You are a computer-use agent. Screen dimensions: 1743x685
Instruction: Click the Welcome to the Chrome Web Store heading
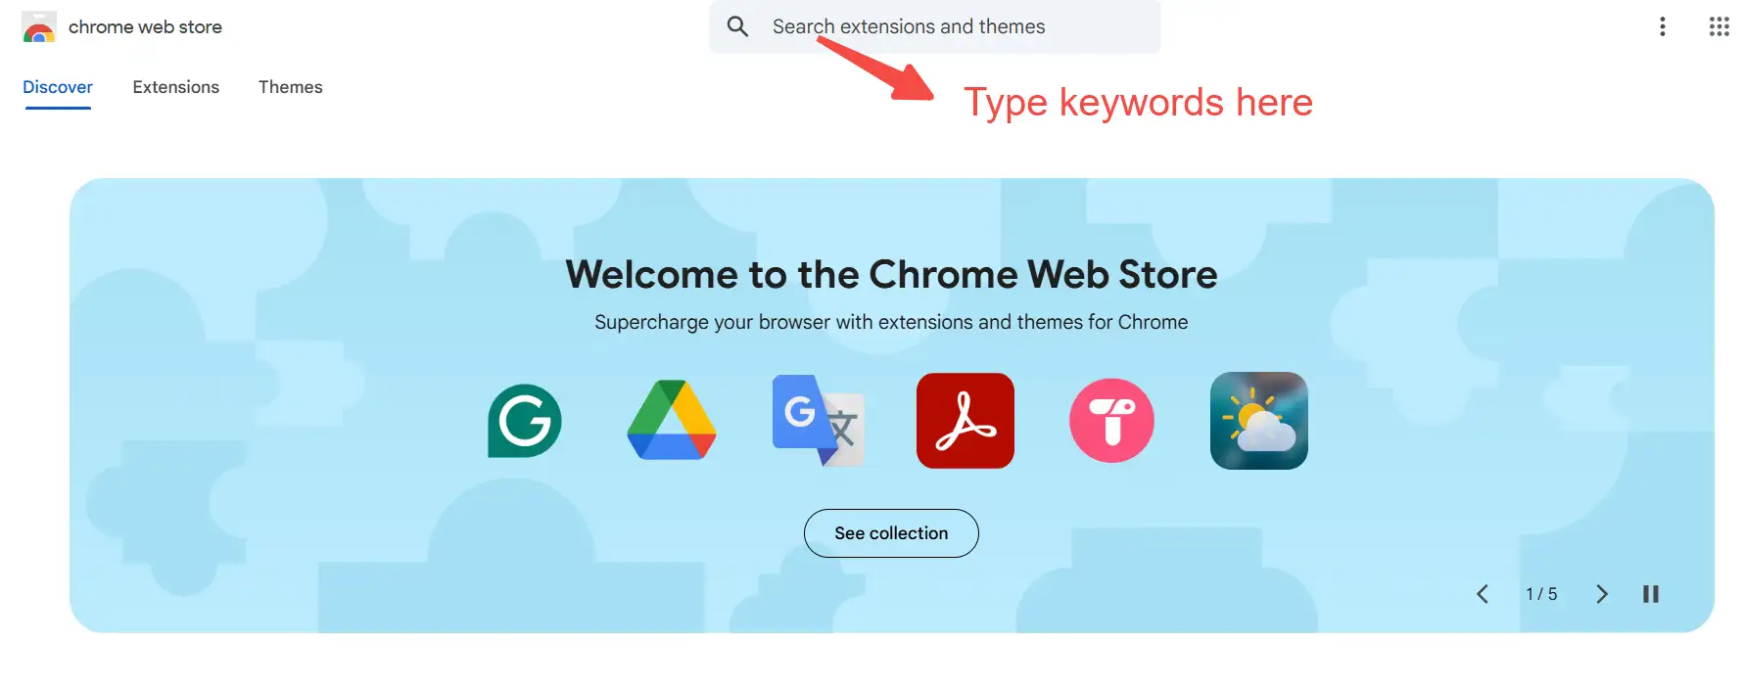pos(891,275)
